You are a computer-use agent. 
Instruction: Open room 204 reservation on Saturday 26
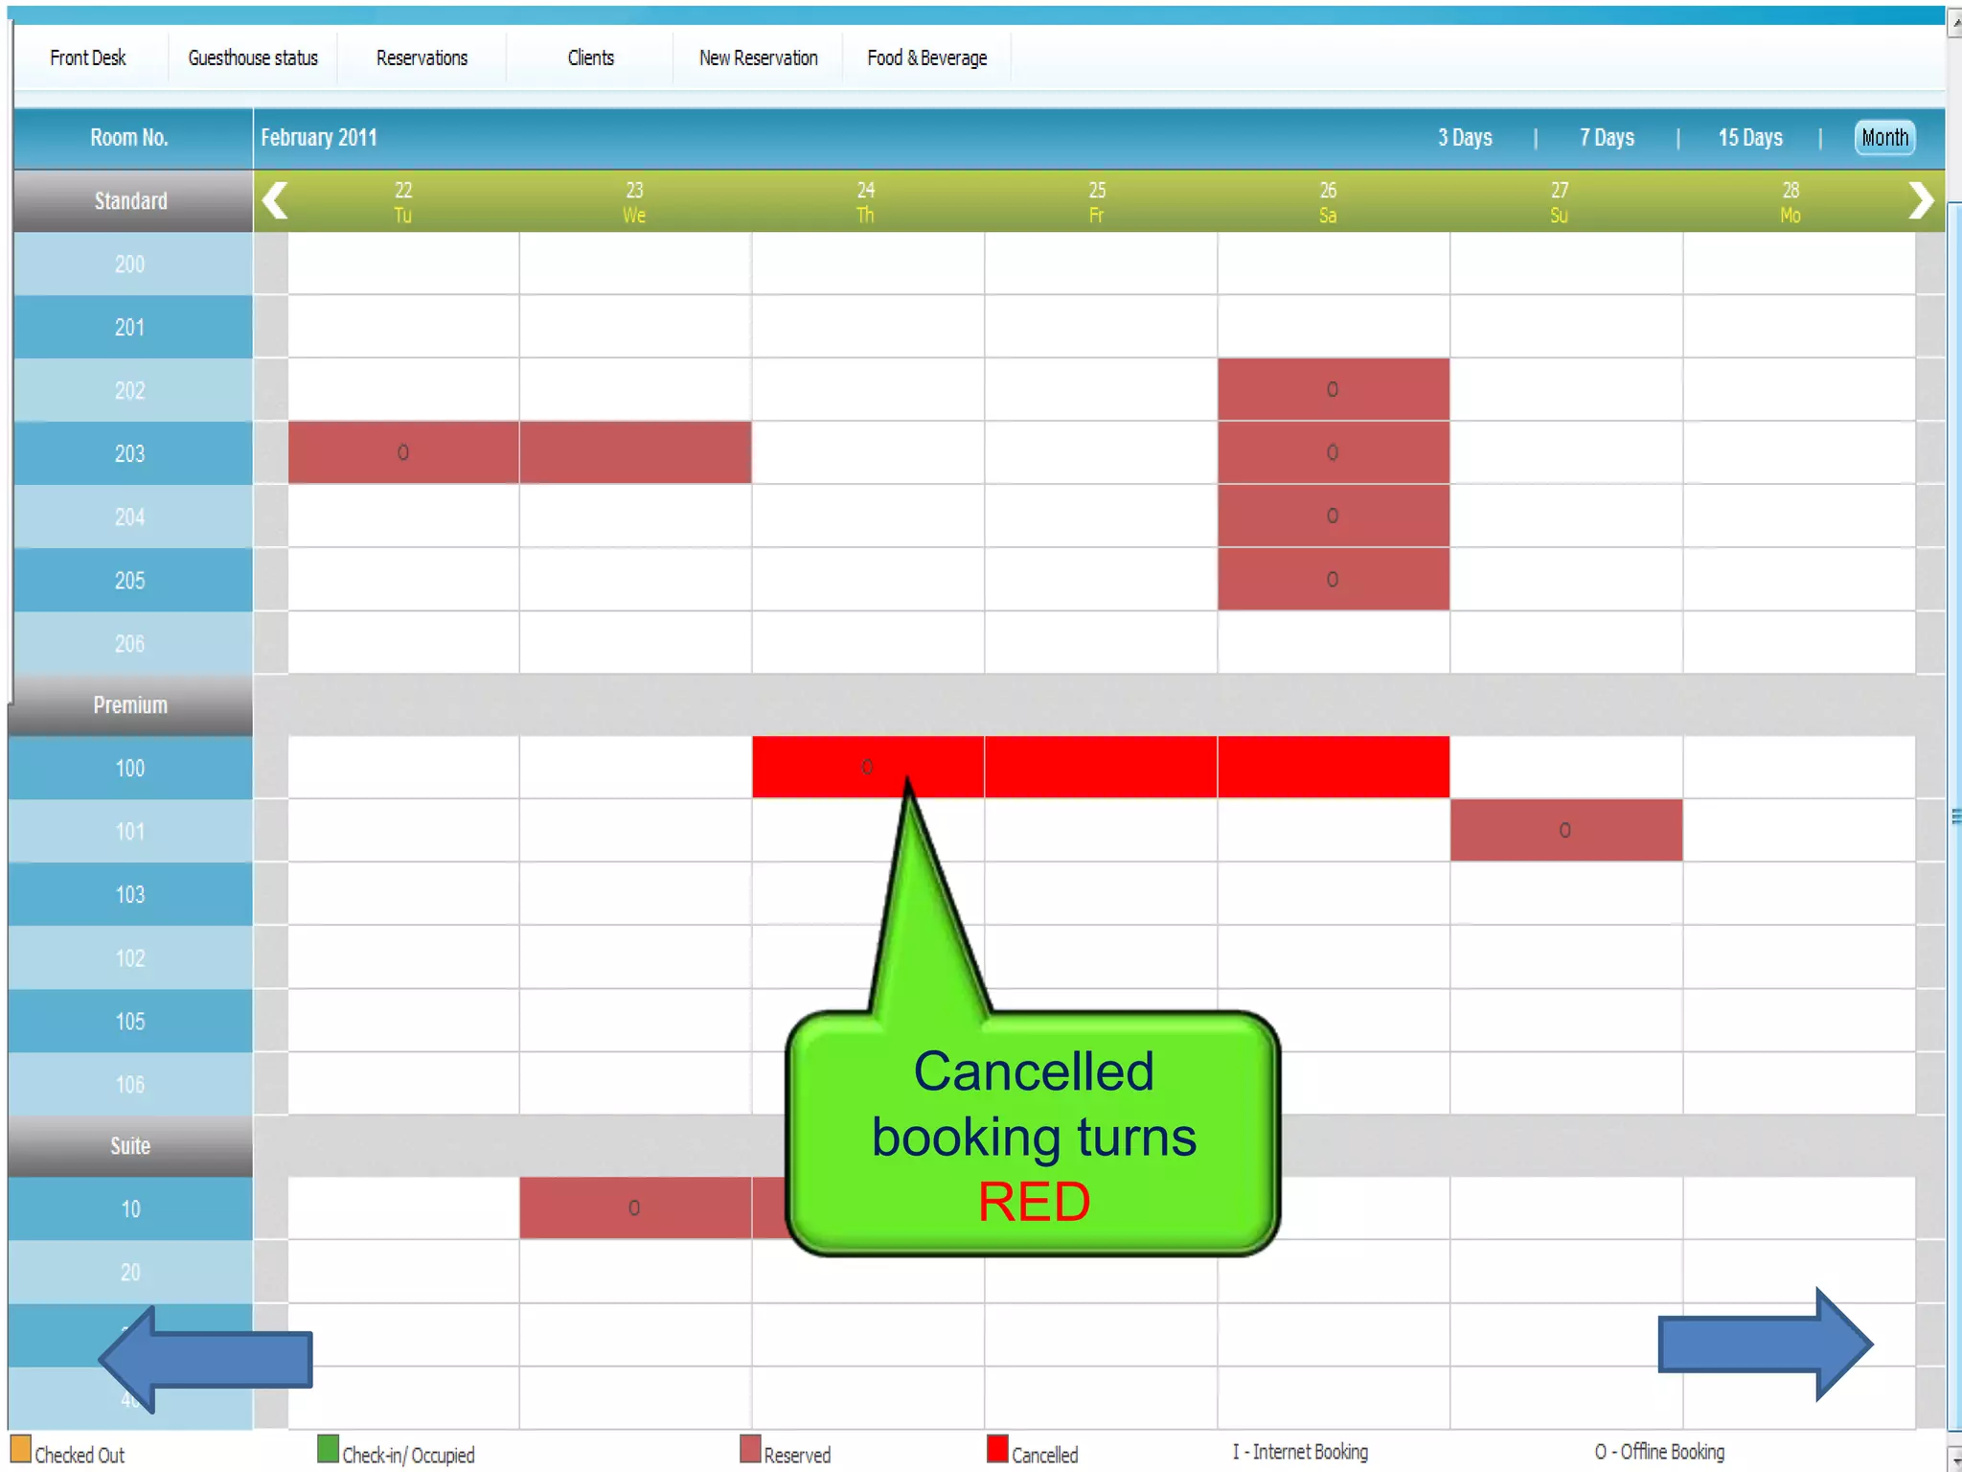pyautogui.click(x=1333, y=516)
